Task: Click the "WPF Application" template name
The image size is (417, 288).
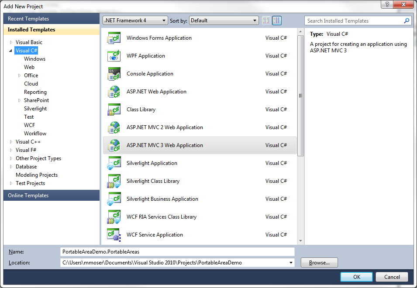Action: pos(146,56)
